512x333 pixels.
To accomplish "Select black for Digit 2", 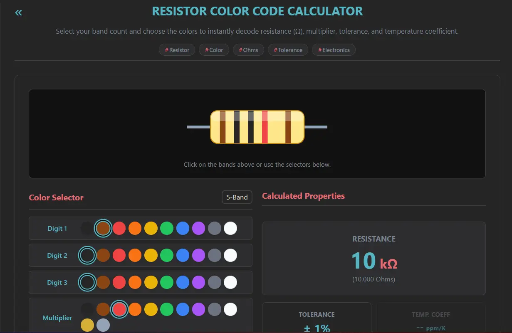I will (87, 255).
